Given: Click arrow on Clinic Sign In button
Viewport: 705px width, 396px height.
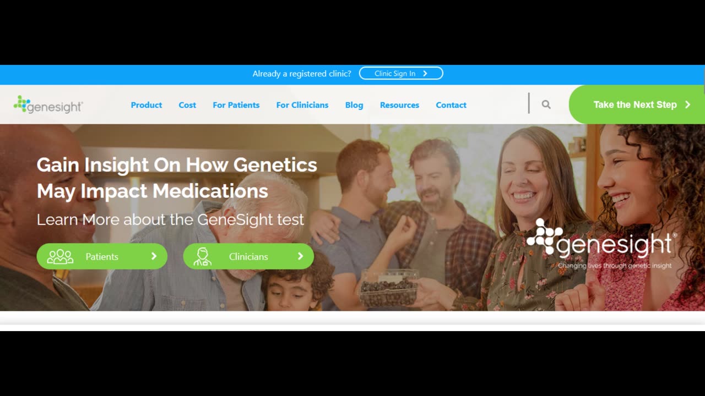Looking at the screenshot, I should point(425,74).
